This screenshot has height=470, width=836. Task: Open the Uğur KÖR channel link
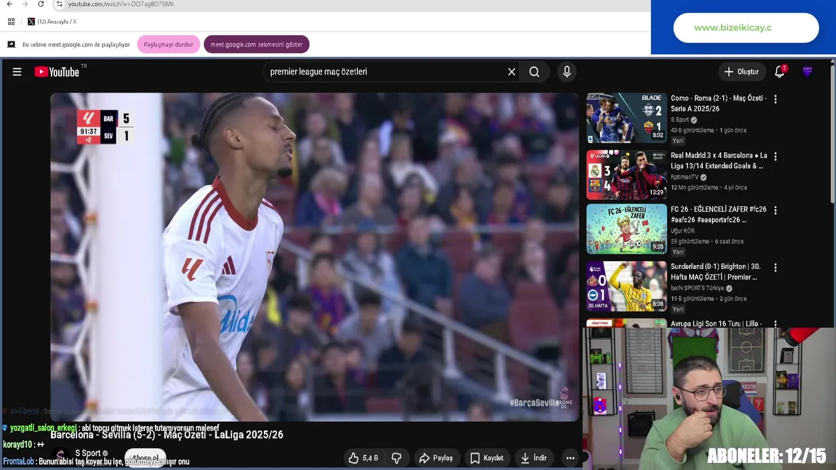(683, 231)
